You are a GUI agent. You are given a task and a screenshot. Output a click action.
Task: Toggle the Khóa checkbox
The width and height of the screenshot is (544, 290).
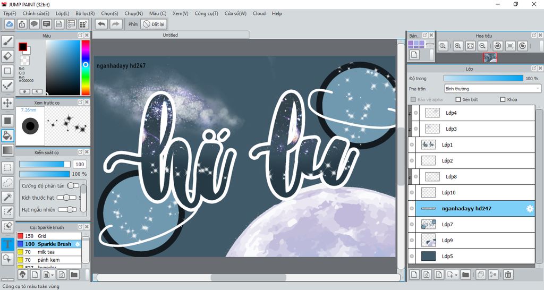pyautogui.click(x=503, y=99)
